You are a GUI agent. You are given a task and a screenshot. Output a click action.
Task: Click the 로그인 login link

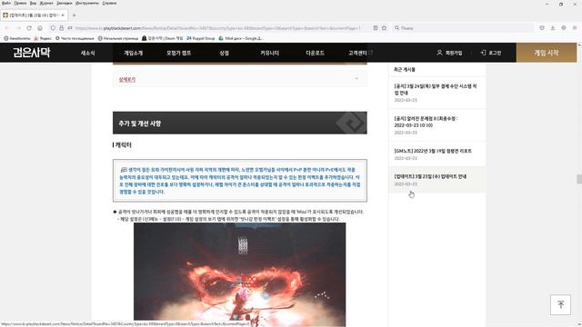(495, 53)
